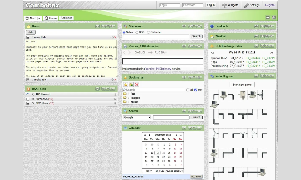Open the Fun bookmarks folder
Image resolution: width=301 pixels, height=180 pixels.
[133, 94]
